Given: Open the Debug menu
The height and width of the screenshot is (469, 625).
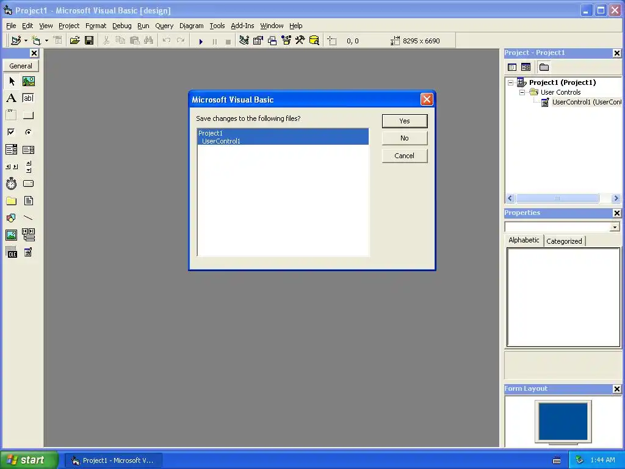Looking at the screenshot, I should (x=122, y=26).
